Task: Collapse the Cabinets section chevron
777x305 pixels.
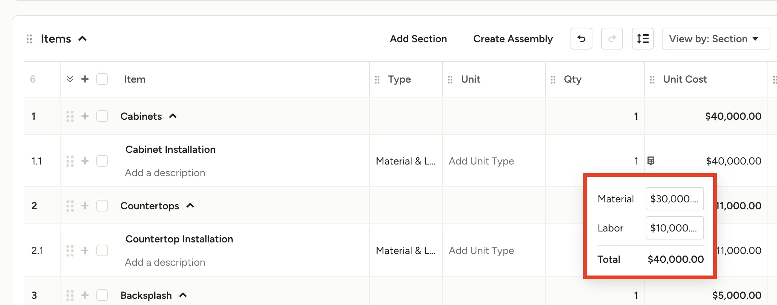Action: (x=173, y=116)
